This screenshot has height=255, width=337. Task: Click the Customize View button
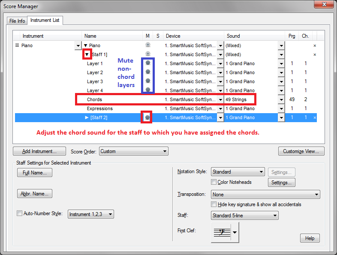[x=301, y=151]
